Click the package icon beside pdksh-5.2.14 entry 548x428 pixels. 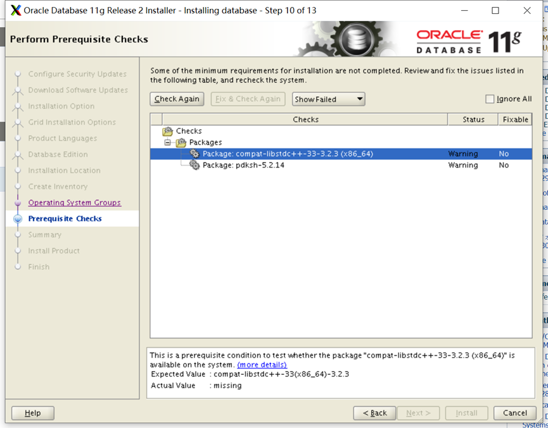(x=196, y=166)
